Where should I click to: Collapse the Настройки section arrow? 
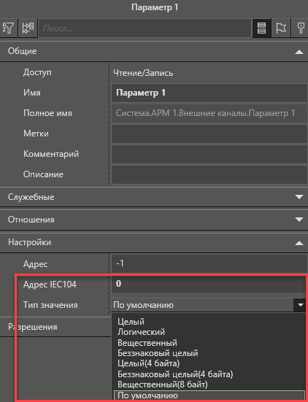299,243
